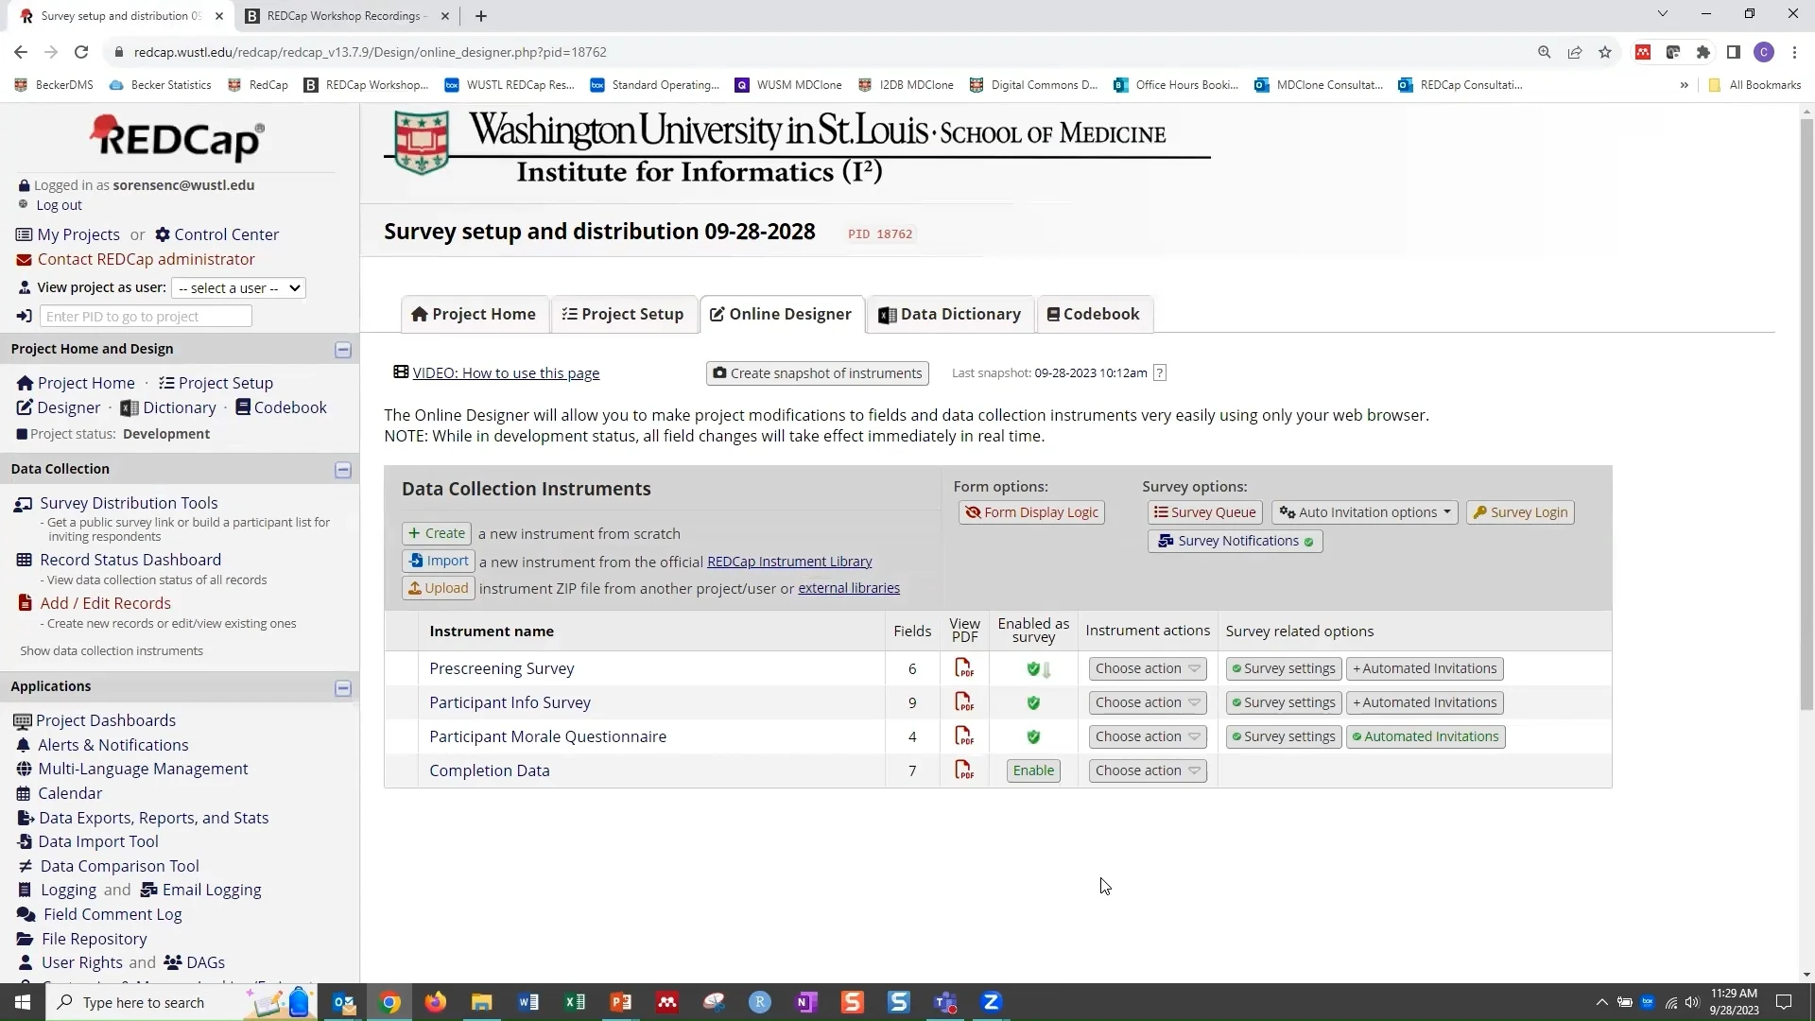Bookmark this page with the star icon

1605,52
